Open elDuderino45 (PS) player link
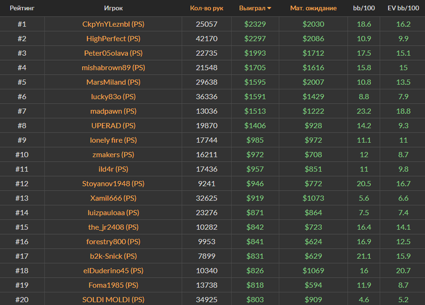The image size is (425, 305). coord(114,271)
